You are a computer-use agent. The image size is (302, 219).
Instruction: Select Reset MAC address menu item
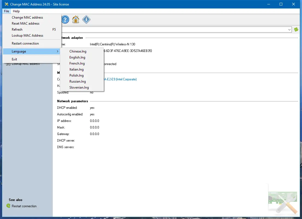click(32, 23)
